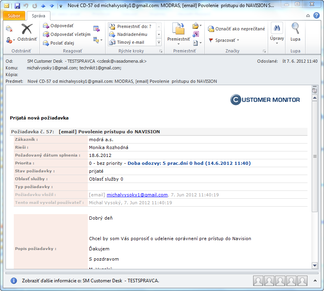
Task: Click the reply with meeting icon
Action: click(x=96, y=28)
